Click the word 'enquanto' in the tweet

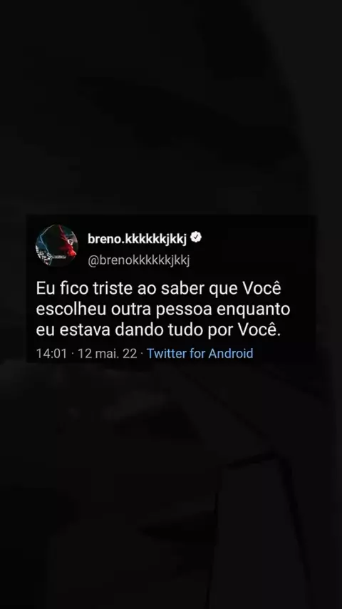253,311
